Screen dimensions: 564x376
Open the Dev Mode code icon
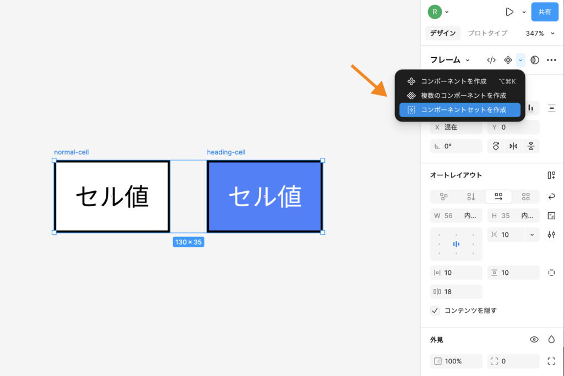click(x=492, y=60)
